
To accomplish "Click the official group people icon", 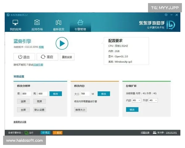I will (x=154, y=133).
